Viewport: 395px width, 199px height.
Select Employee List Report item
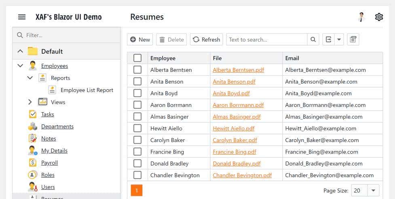(87, 90)
